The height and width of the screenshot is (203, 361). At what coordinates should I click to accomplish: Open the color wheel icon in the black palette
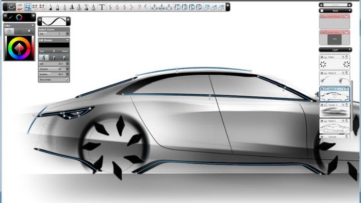coord(20,17)
